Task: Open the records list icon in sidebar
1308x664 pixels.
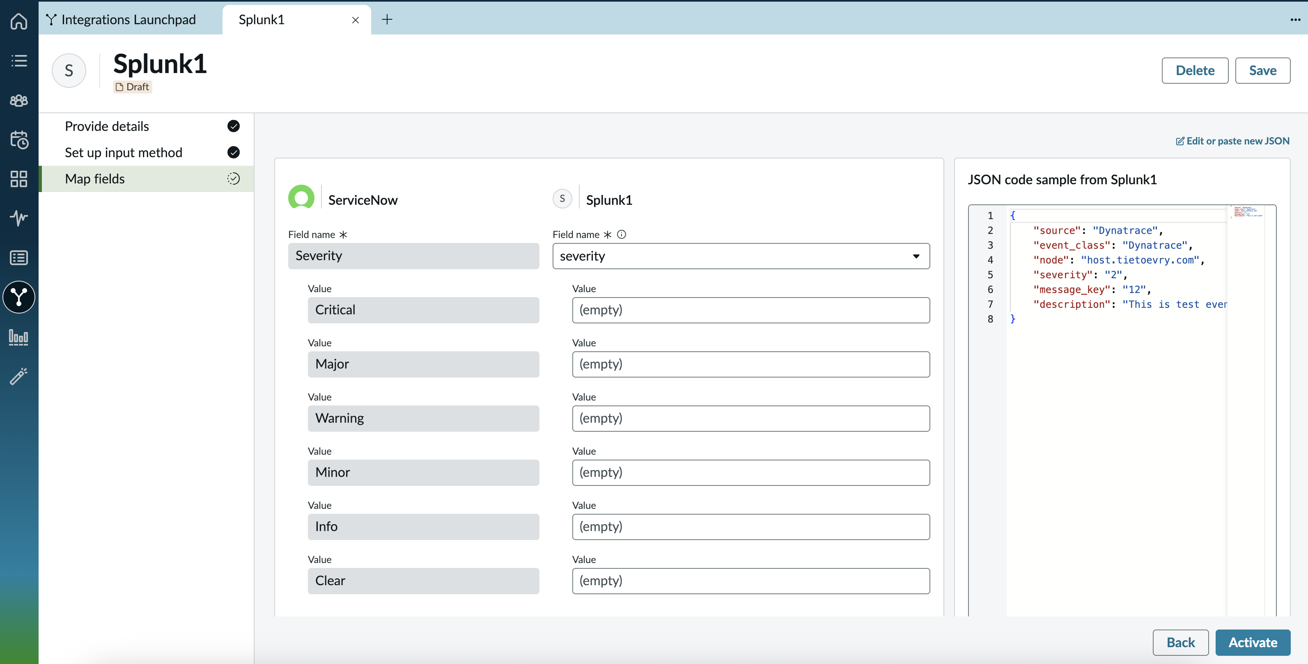Action: 19,258
